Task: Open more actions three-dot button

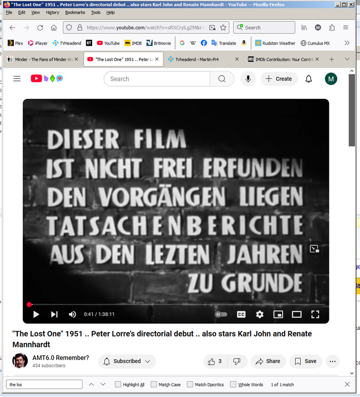Action: tap(332, 361)
